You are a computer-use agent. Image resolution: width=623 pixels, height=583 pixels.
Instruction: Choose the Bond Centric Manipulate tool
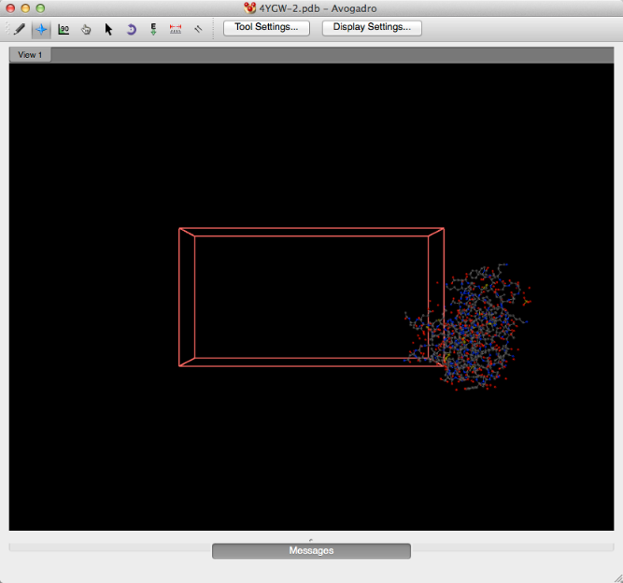coord(64,29)
